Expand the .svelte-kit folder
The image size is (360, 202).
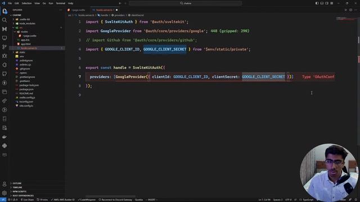25,19
